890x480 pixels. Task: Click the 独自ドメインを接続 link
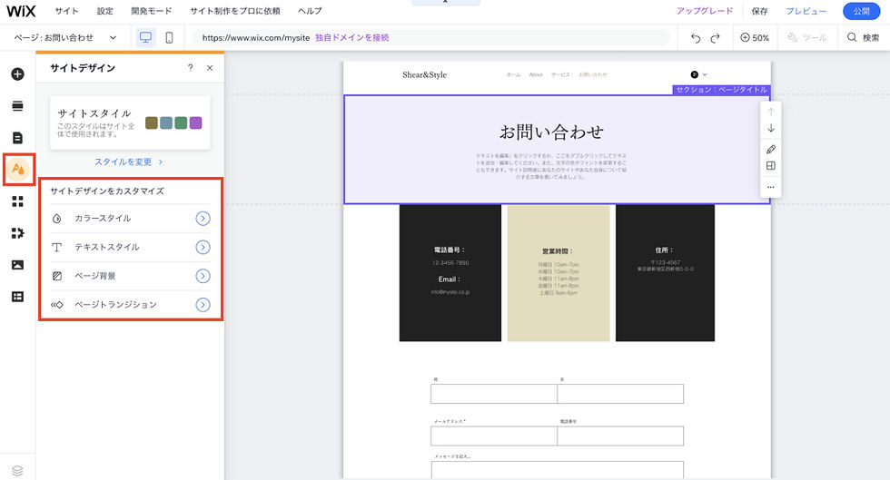352,37
